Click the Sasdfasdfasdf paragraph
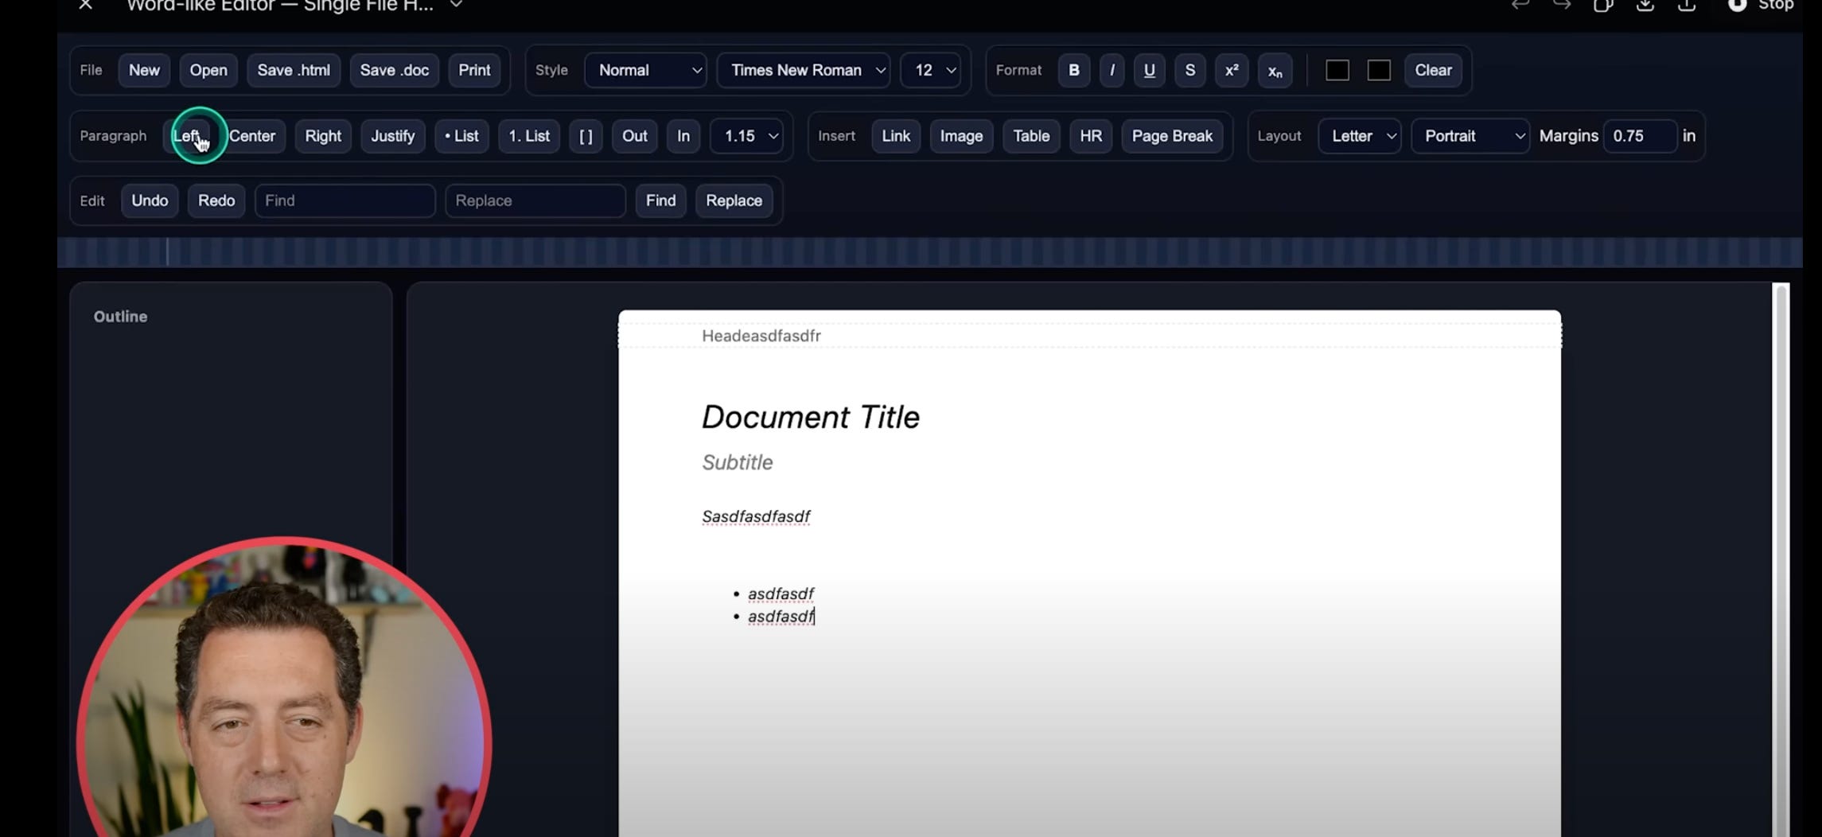This screenshot has height=837, width=1822. [x=756, y=516]
